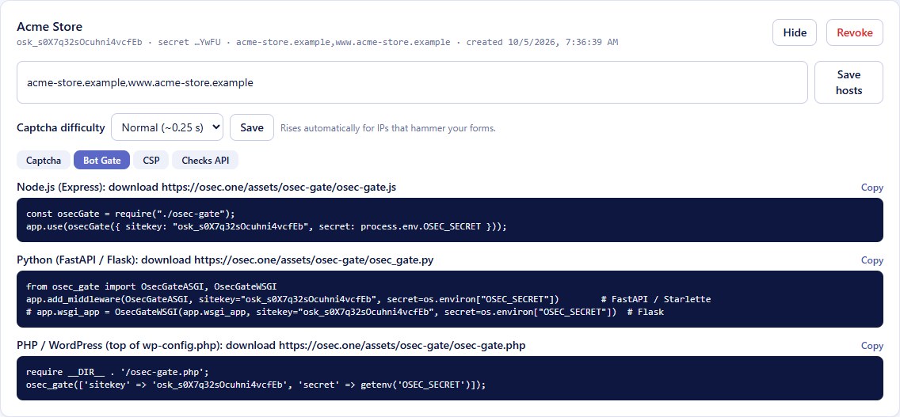The height and width of the screenshot is (417, 900).
Task: Select the Bot Gate tab
Action: [102, 161]
